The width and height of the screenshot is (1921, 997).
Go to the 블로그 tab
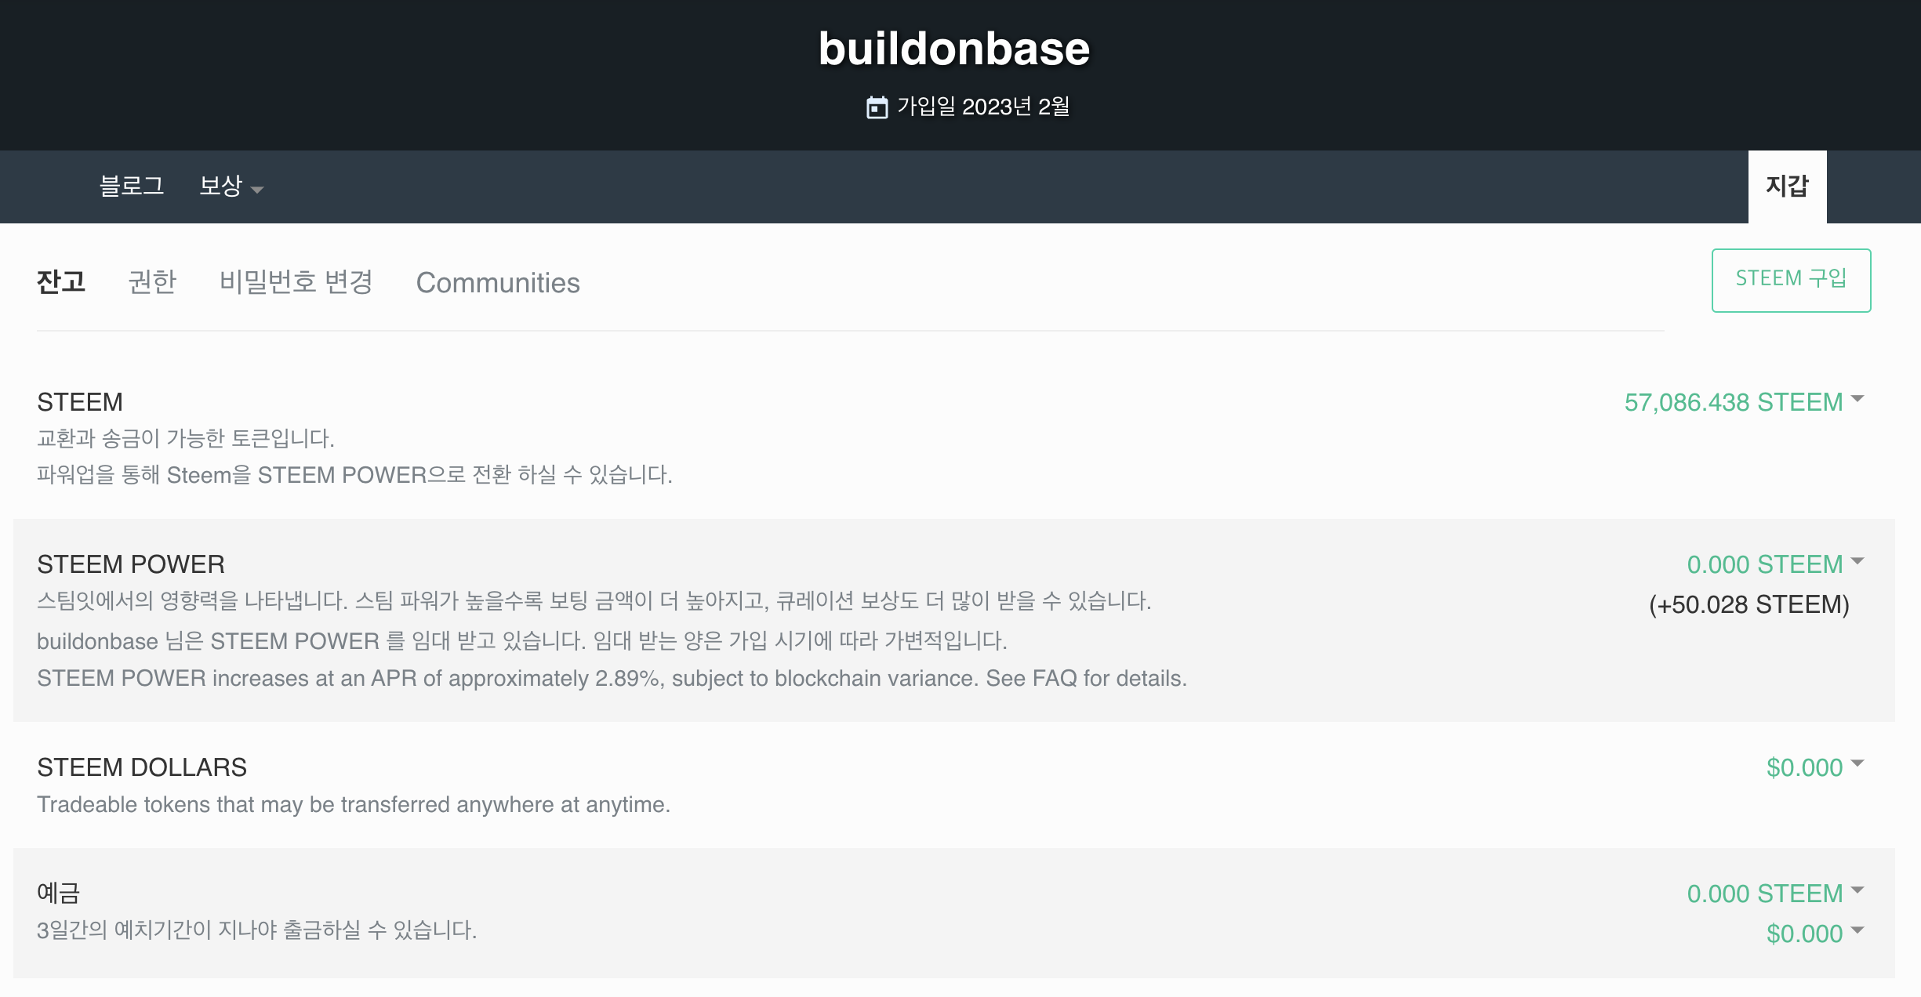click(x=132, y=186)
